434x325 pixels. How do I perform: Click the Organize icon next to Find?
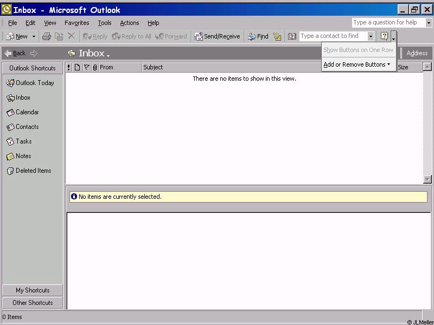[x=277, y=36]
